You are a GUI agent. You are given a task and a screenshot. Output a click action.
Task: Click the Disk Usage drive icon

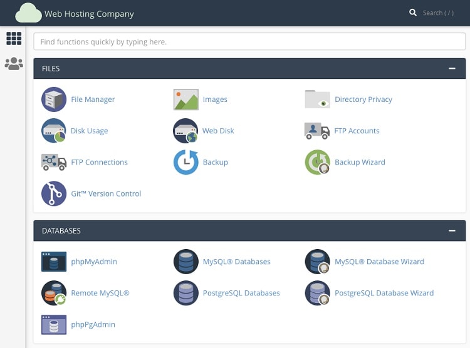point(54,131)
